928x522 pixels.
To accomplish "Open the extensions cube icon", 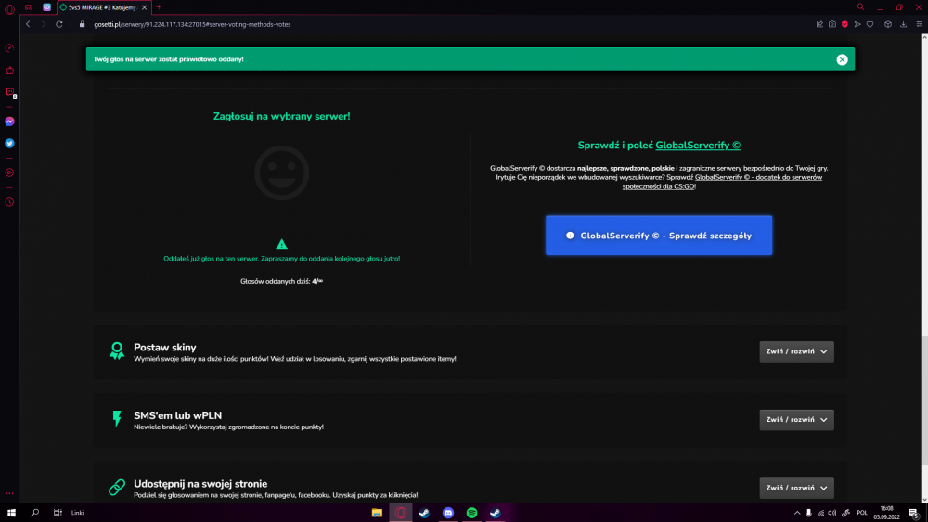I will pos(888,24).
